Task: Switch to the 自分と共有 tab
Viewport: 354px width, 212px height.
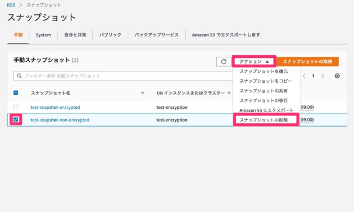Action: coord(75,35)
